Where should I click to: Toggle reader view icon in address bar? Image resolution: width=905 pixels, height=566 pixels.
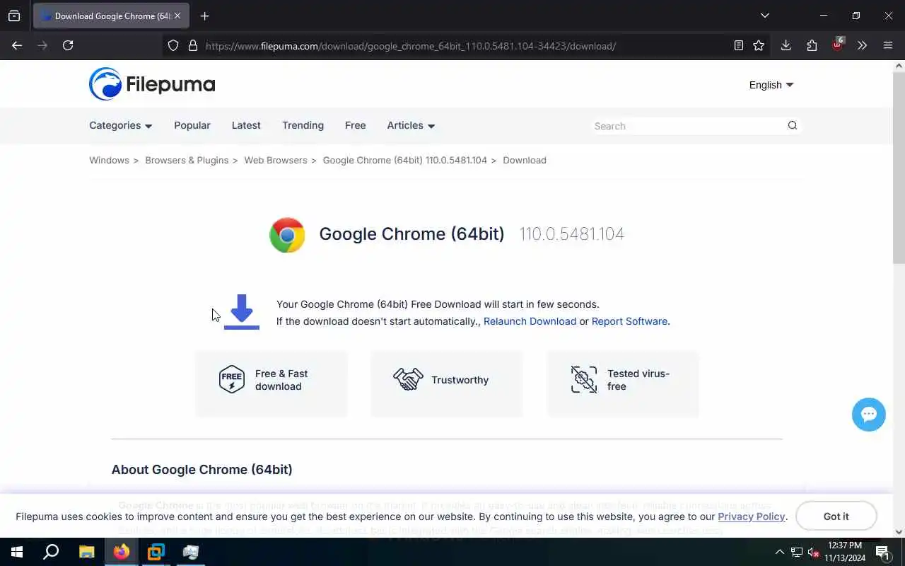click(x=738, y=45)
